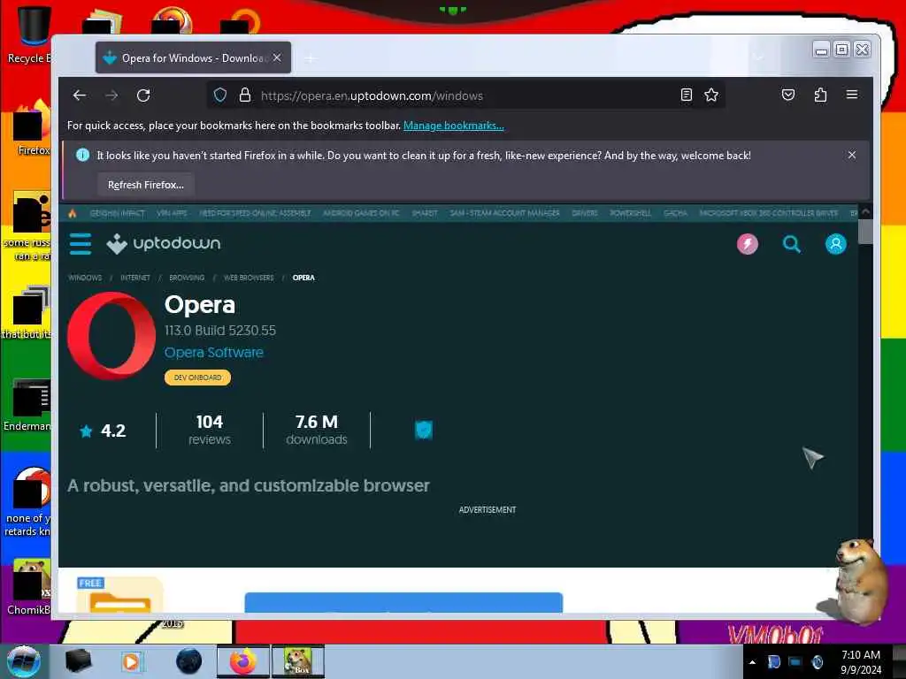Open SAM Steam Account Manager link
The width and height of the screenshot is (906, 679).
[504, 213]
